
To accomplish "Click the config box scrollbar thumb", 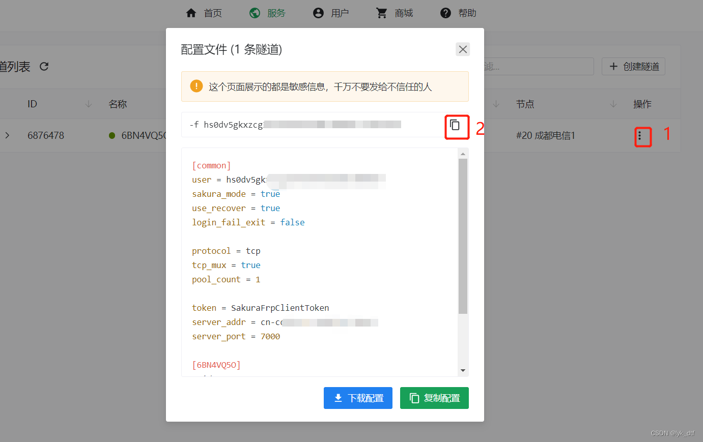I will [463, 236].
